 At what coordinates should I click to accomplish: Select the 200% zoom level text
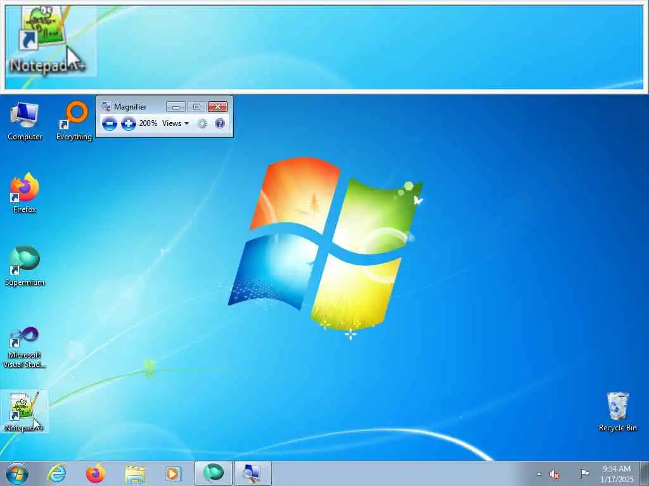tap(148, 123)
